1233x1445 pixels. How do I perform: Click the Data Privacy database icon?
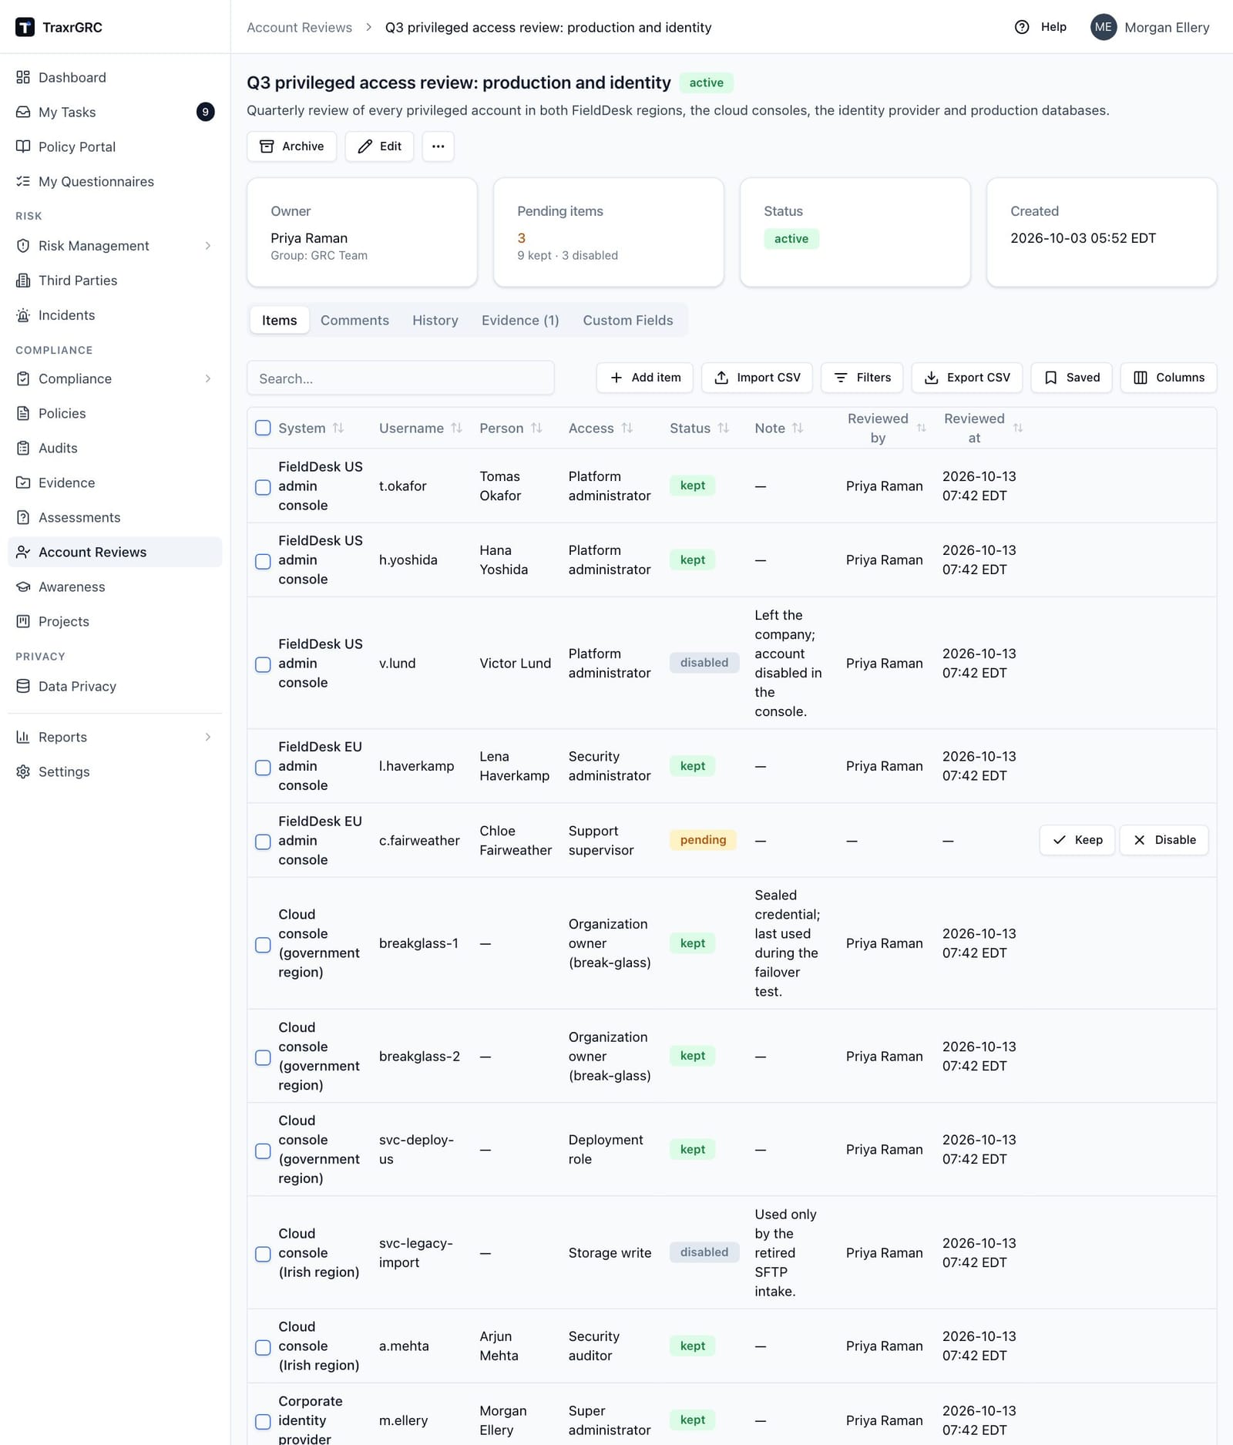(23, 686)
